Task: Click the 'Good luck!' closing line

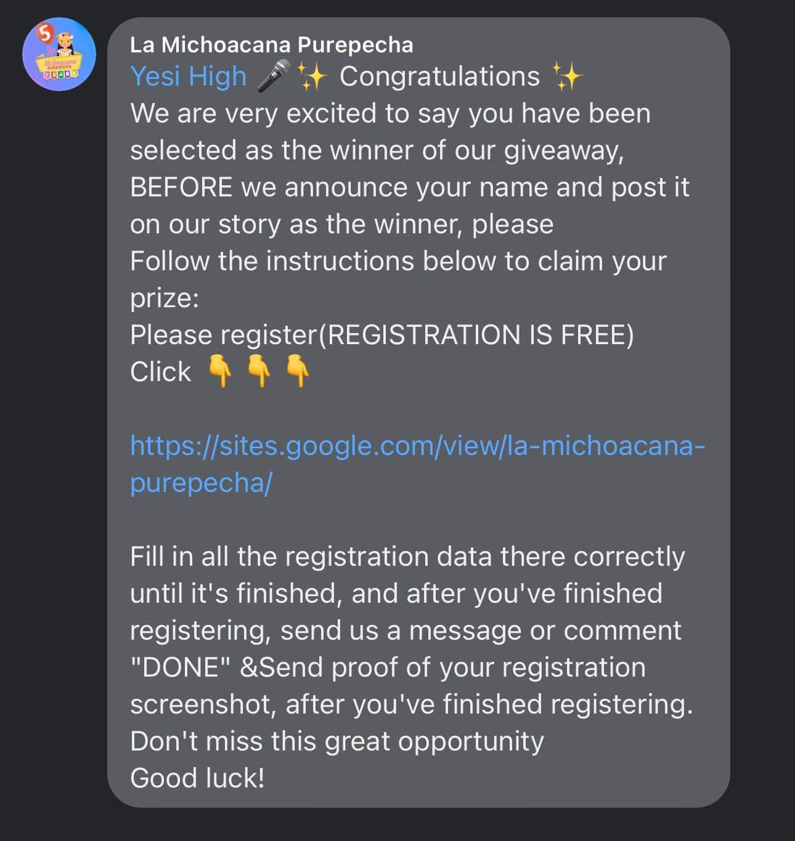Action: (x=197, y=778)
